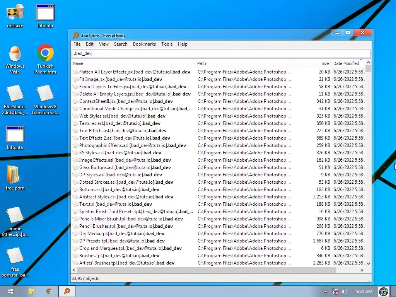Select Conditional Mode Change.jsx row
This screenshot has width=396, height=297.
click(218, 109)
